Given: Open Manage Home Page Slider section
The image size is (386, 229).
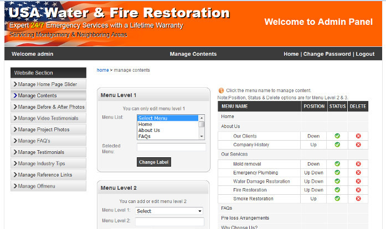Looking at the screenshot, I should pos(48,84).
